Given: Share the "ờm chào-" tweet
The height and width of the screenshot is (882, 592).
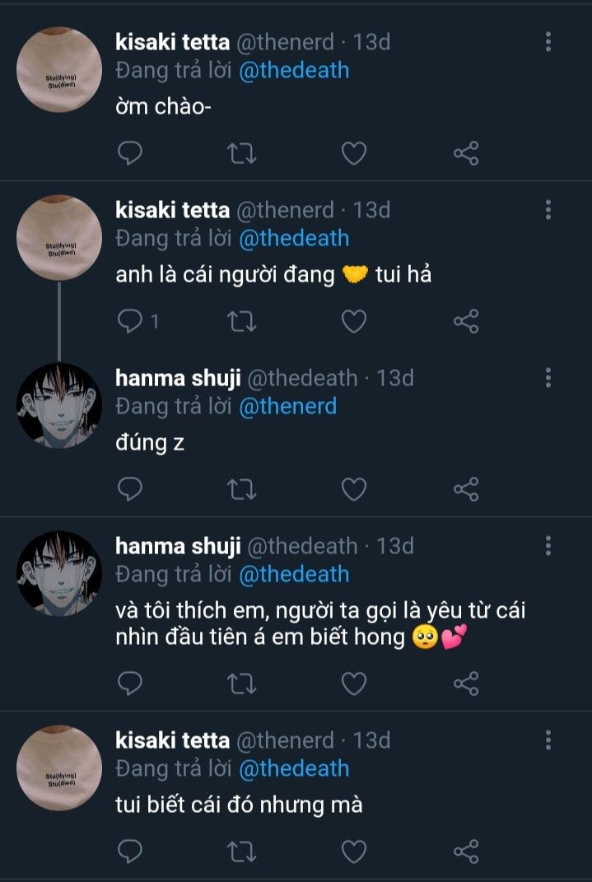Looking at the screenshot, I should (x=466, y=153).
